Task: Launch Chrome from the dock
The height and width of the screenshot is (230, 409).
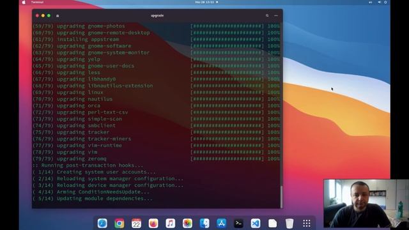Action: pyautogui.click(x=120, y=224)
